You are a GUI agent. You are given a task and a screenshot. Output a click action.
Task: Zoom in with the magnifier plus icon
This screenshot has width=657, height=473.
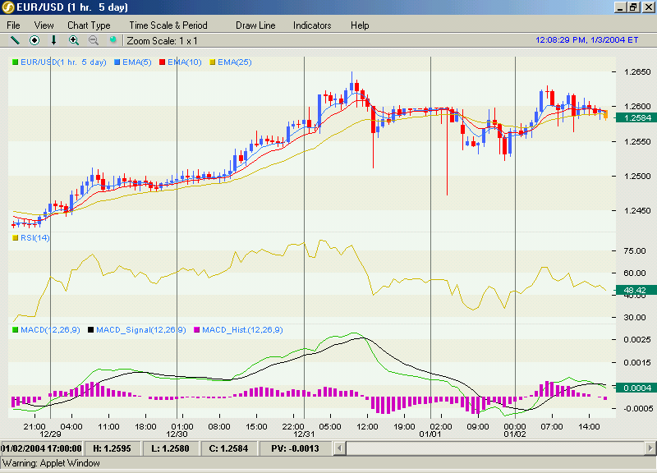pyautogui.click(x=74, y=40)
